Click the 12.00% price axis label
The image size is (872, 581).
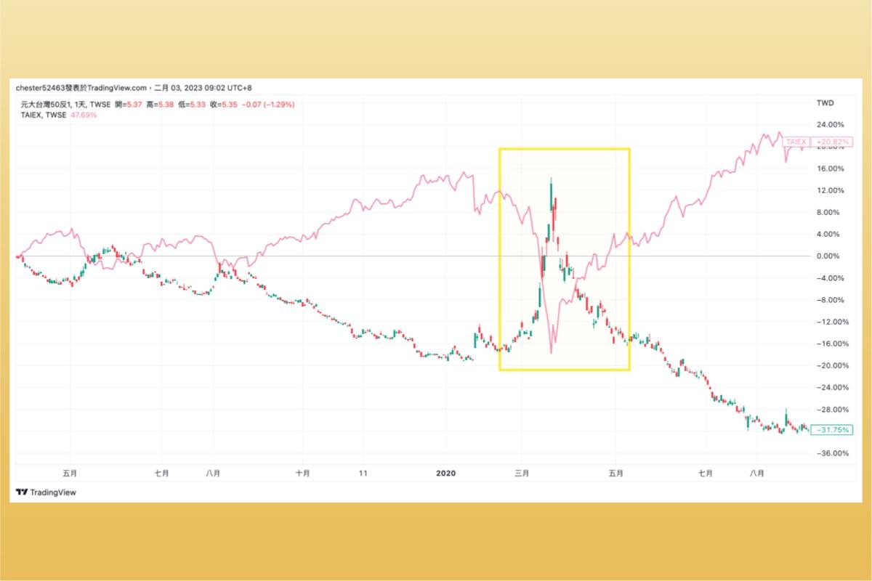pos(830,190)
